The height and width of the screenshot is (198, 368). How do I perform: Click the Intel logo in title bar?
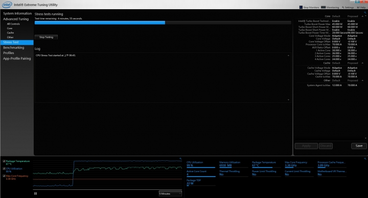tap(7, 5)
